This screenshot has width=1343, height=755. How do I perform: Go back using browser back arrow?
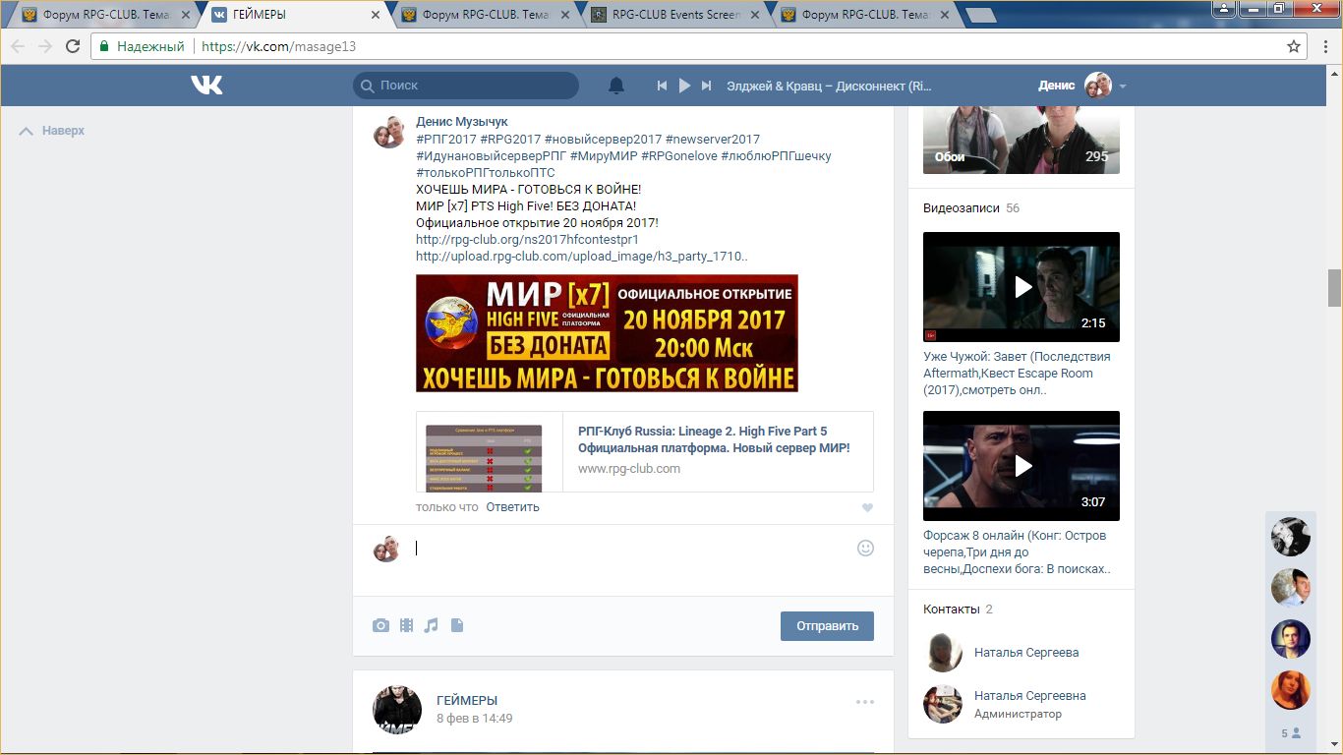pos(18,46)
